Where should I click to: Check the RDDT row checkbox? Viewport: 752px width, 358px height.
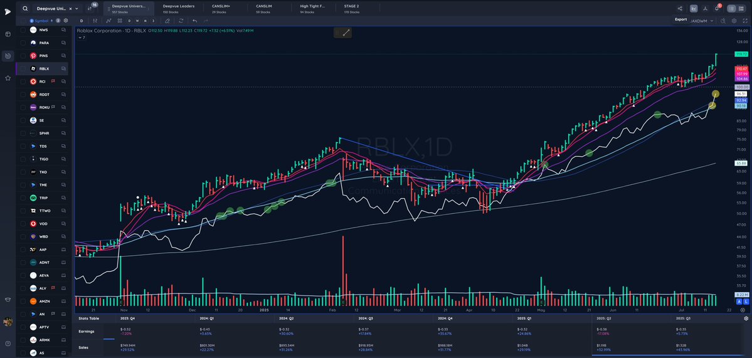(x=23, y=95)
